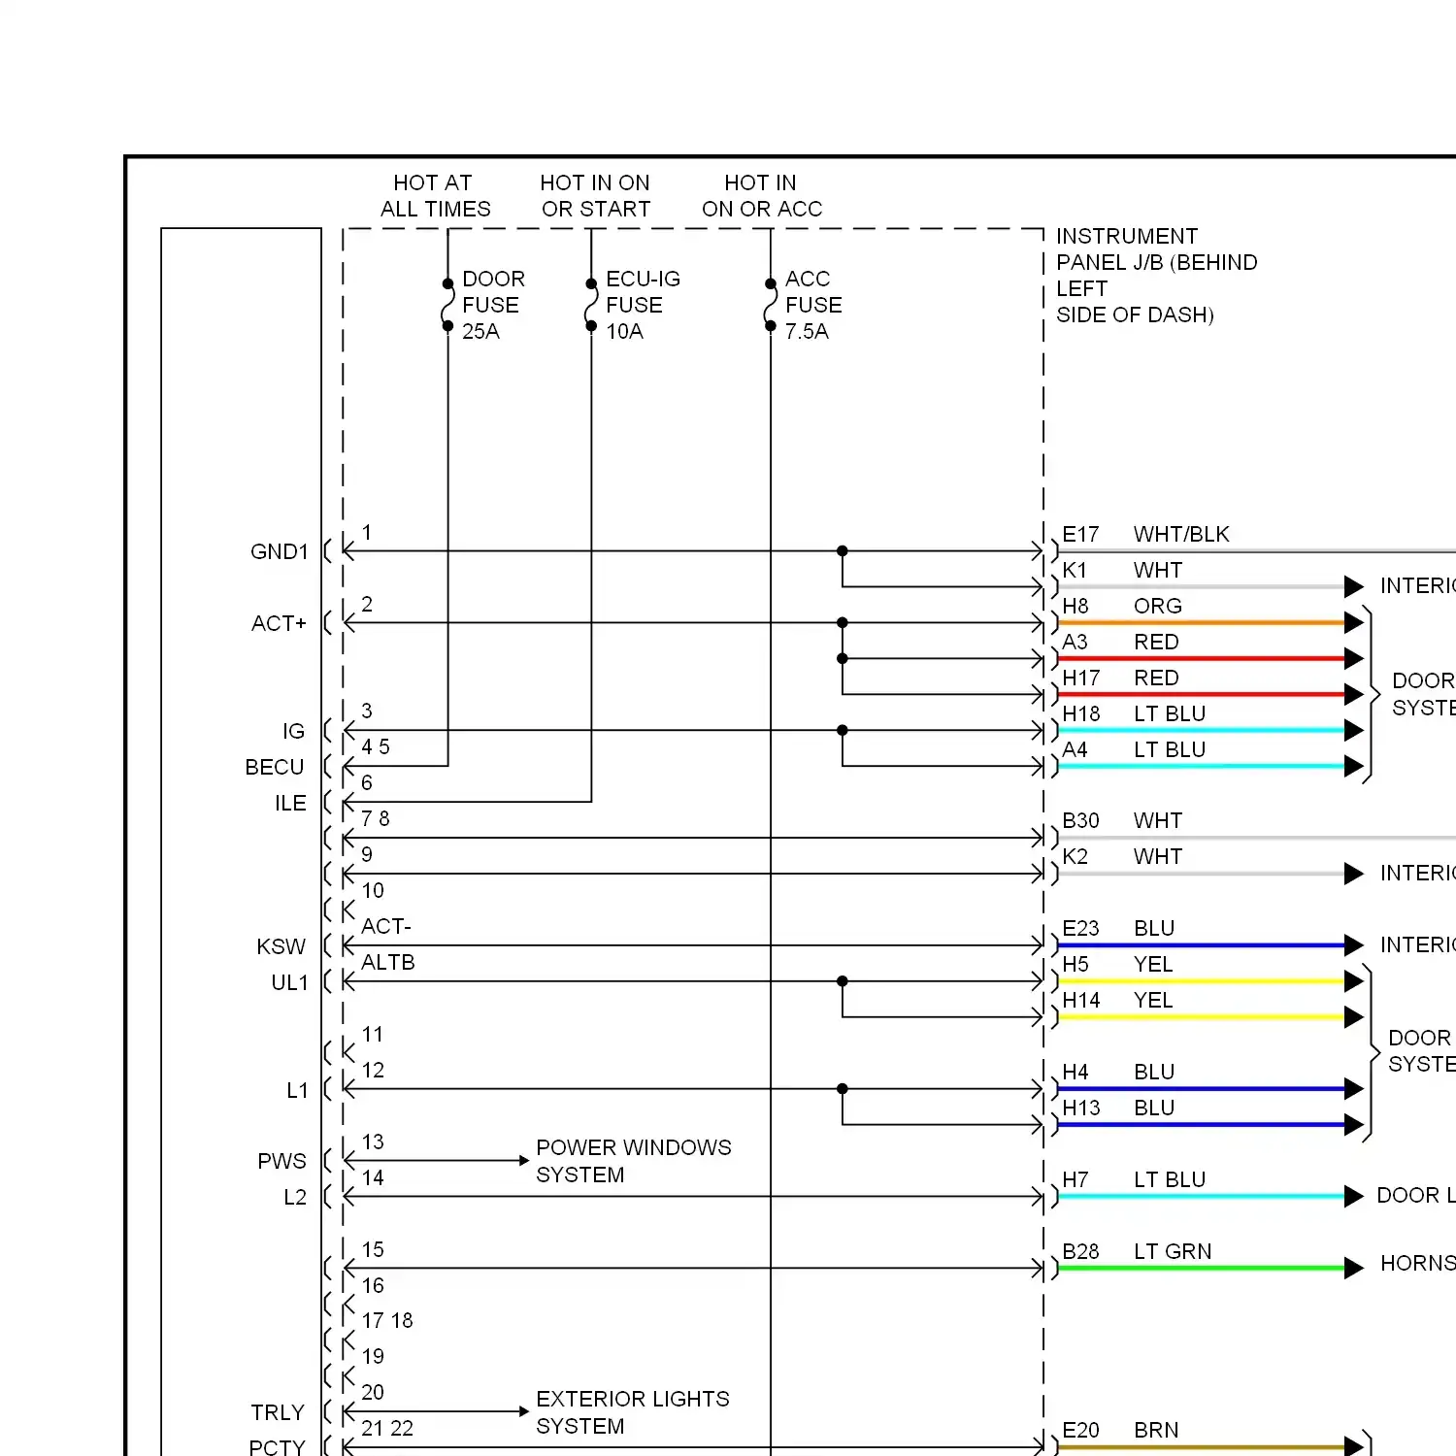Click the arrowhead pointing at EXTERIOR LIGHTS SYSTEM
The width and height of the screenshot is (1456, 1456).
pos(524,1412)
